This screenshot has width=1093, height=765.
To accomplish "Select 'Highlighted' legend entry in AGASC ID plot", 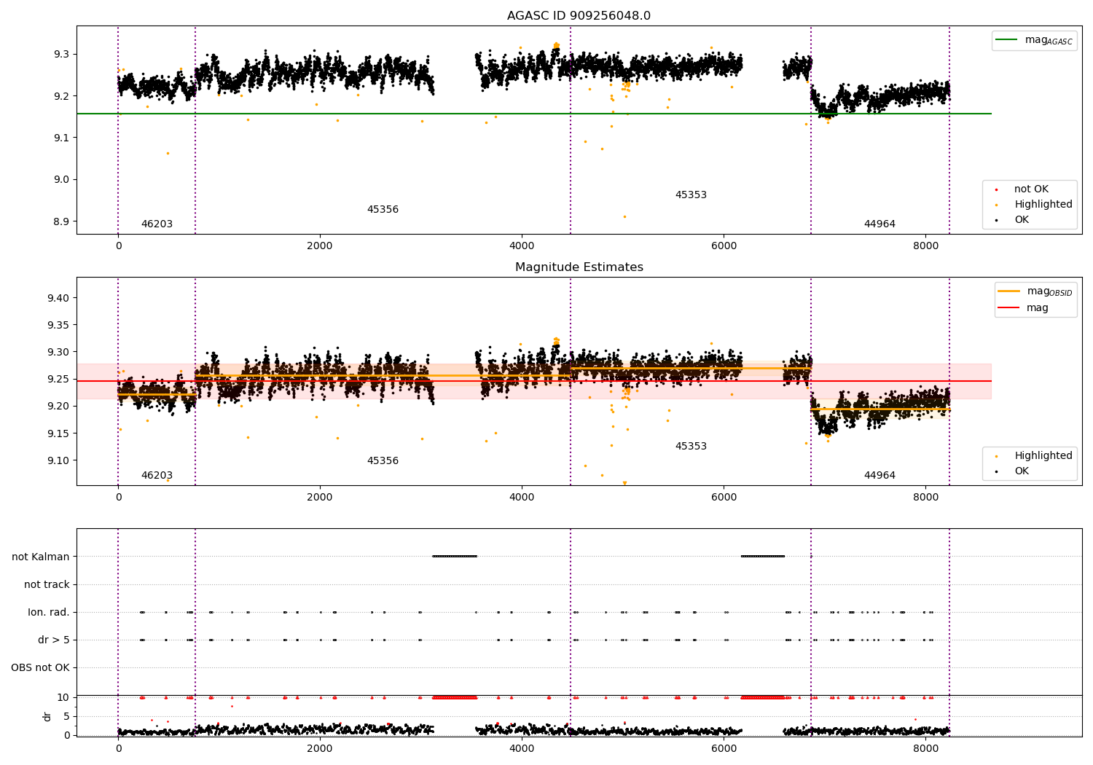I will click(1043, 205).
